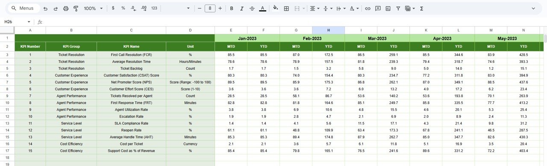The image size is (547, 166).
Task: Increase decimal places icon
Action: (x=144, y=8)
